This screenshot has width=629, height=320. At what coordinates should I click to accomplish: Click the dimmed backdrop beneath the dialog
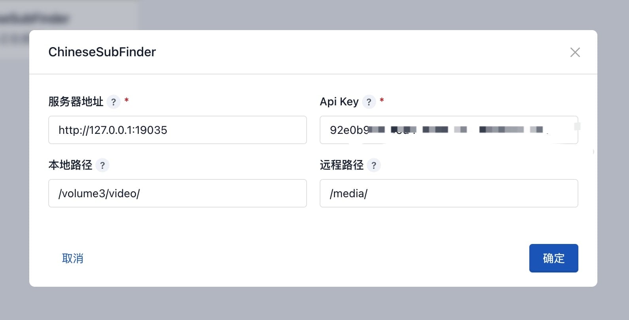point(314,303)
